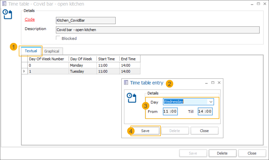Viewport: 269px width, 160px height.
Task: Click the Time table window title icon
Action: (4, 4)
